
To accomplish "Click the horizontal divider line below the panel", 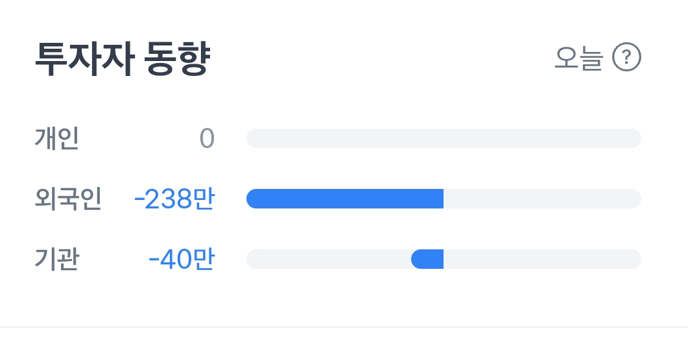I will tap(344, 327).
